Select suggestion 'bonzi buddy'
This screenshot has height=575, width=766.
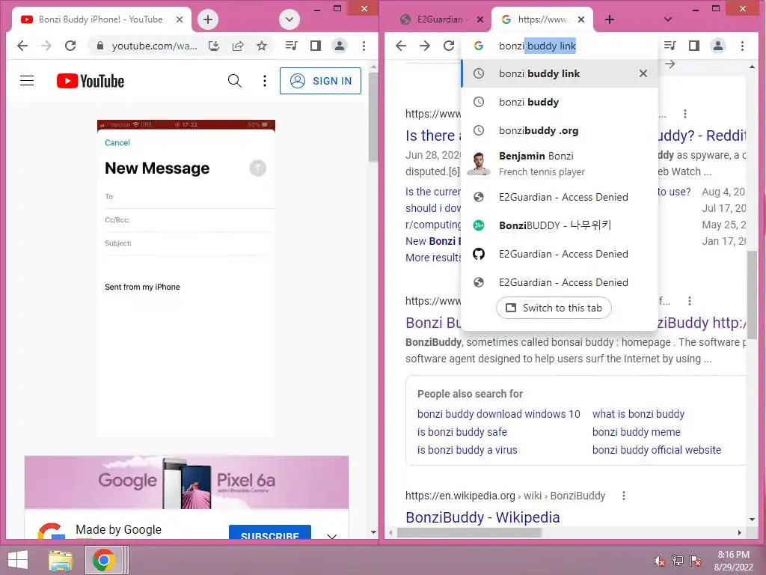(560, 102)
